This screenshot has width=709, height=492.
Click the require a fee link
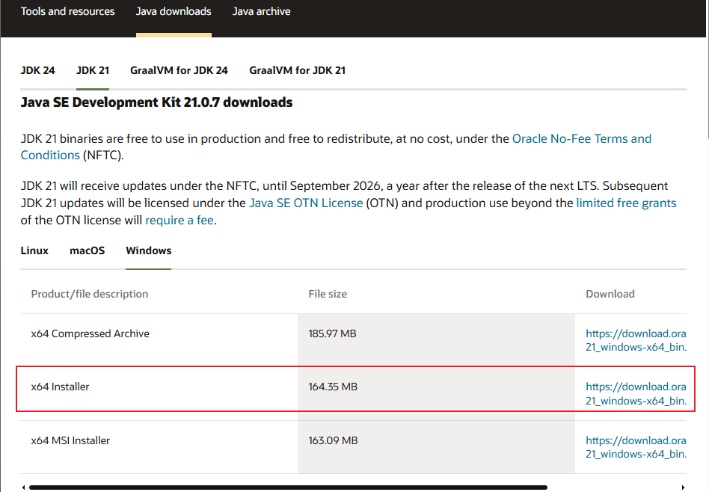[x=179, y=221]
